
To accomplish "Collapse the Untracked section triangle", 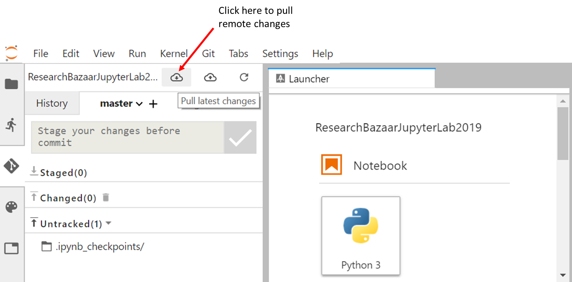I will pyautogui.click(x=108, y=223).
